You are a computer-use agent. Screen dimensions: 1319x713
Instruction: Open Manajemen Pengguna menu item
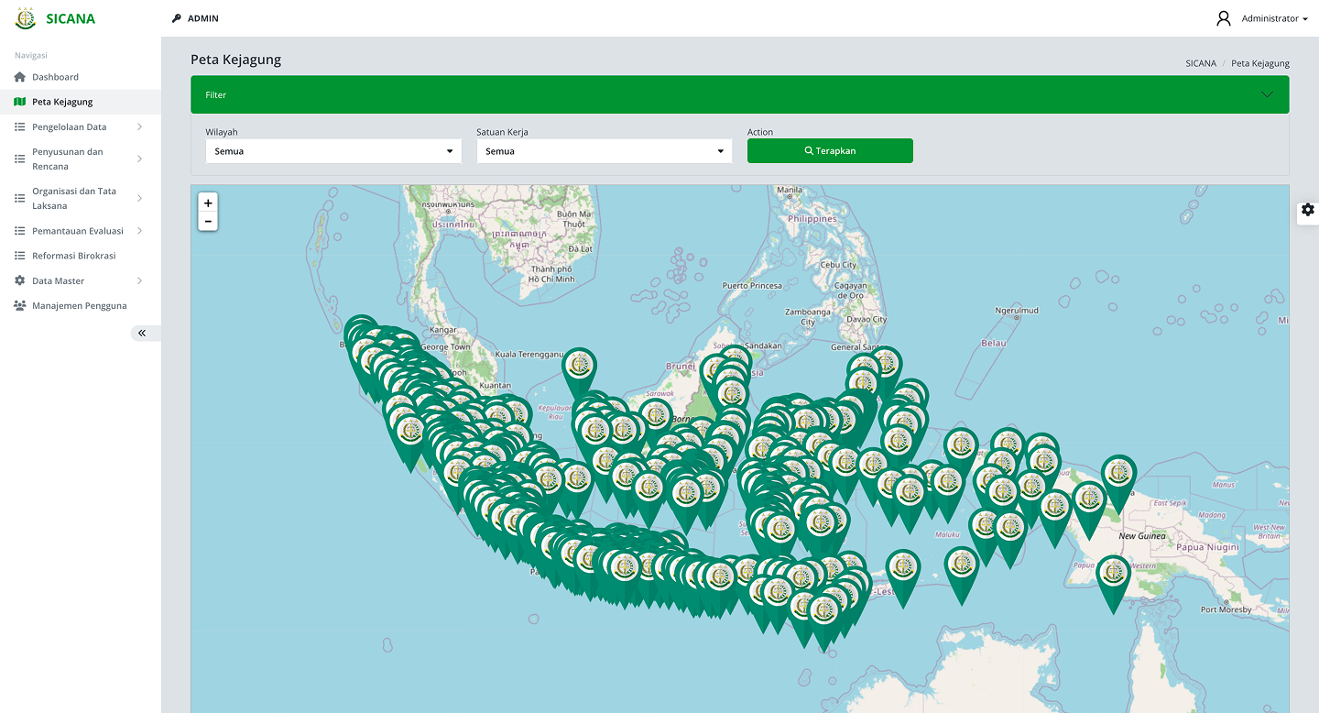point(81,305)
